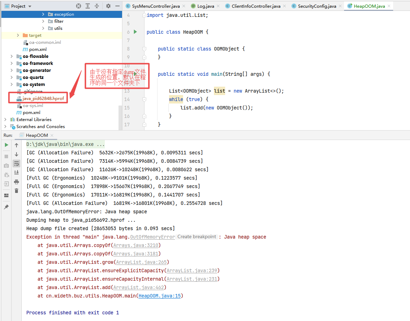
Task: Expand the oa-generator module
Action: (x=12, y=71)
